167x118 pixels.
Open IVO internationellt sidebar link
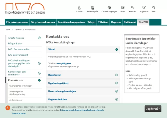point(18,55)
